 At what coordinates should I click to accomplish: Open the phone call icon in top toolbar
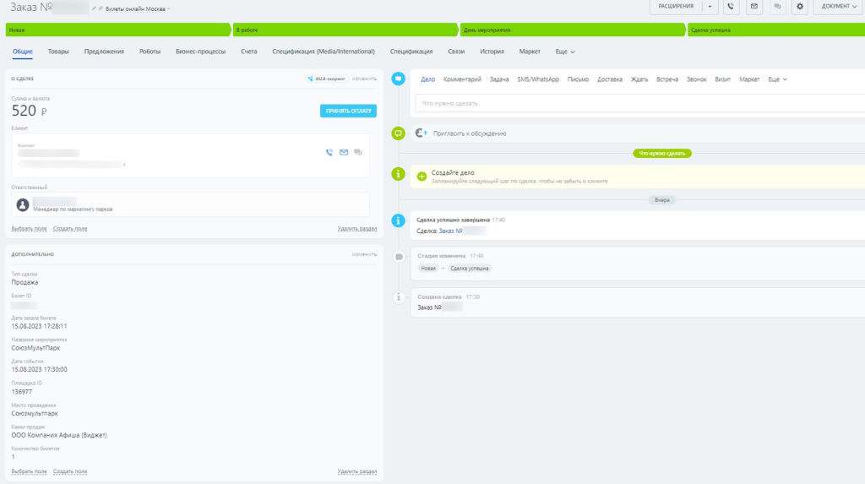pyautogui.click(x=731, y=7)
